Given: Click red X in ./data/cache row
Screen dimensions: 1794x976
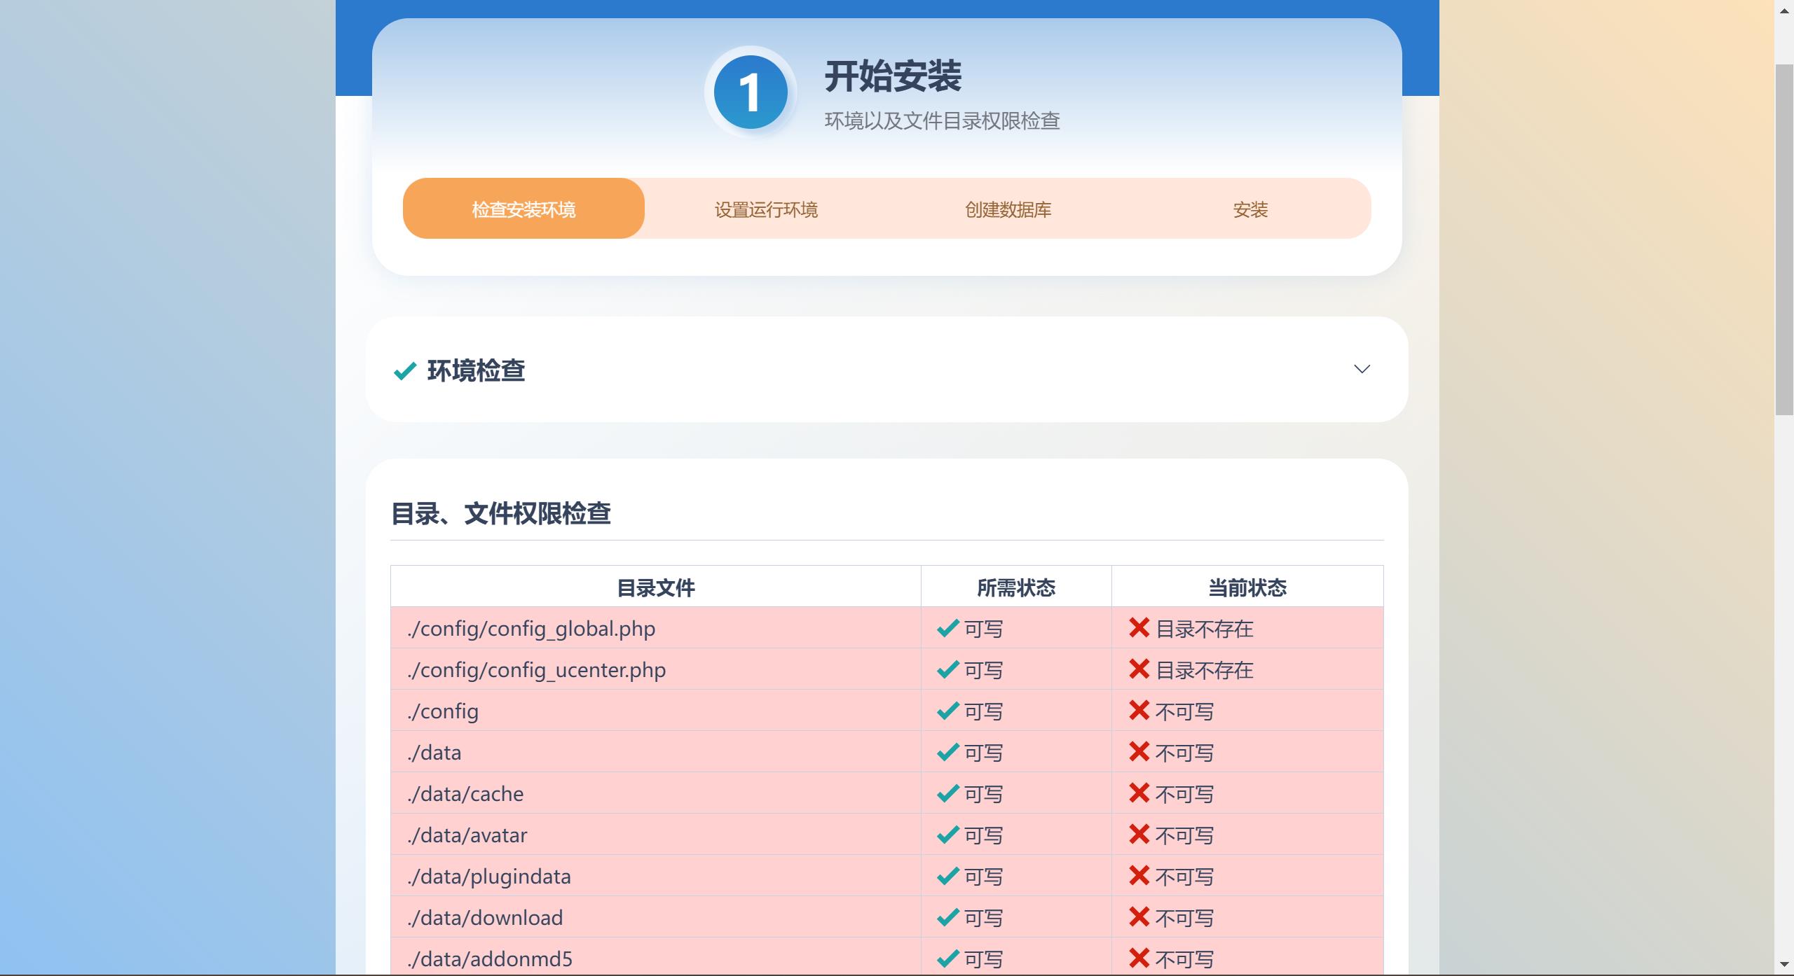Looking at the screenshot, I should point(1139,793).
